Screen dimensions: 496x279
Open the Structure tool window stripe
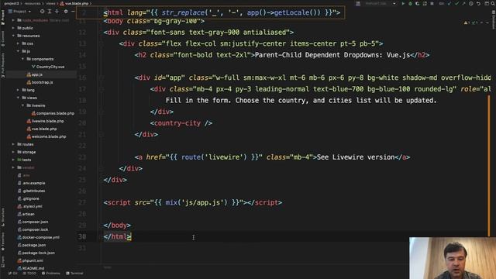click(x=3, y=217)
